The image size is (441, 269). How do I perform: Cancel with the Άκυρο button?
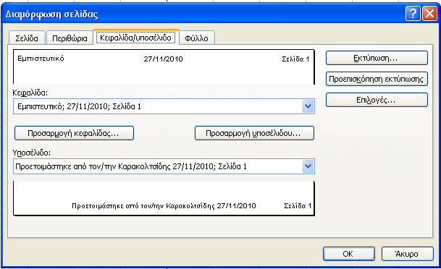click(407, 254)
